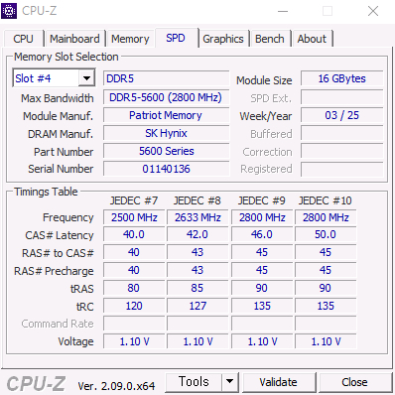Screen dimensions: 395x395
Task: Show the About tab
Action: pyautogui.click(x=312, y=39)
